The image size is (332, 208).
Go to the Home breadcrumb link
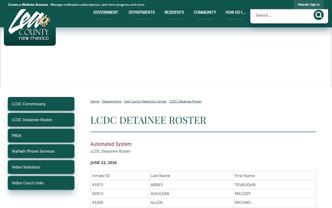(95, 101)
